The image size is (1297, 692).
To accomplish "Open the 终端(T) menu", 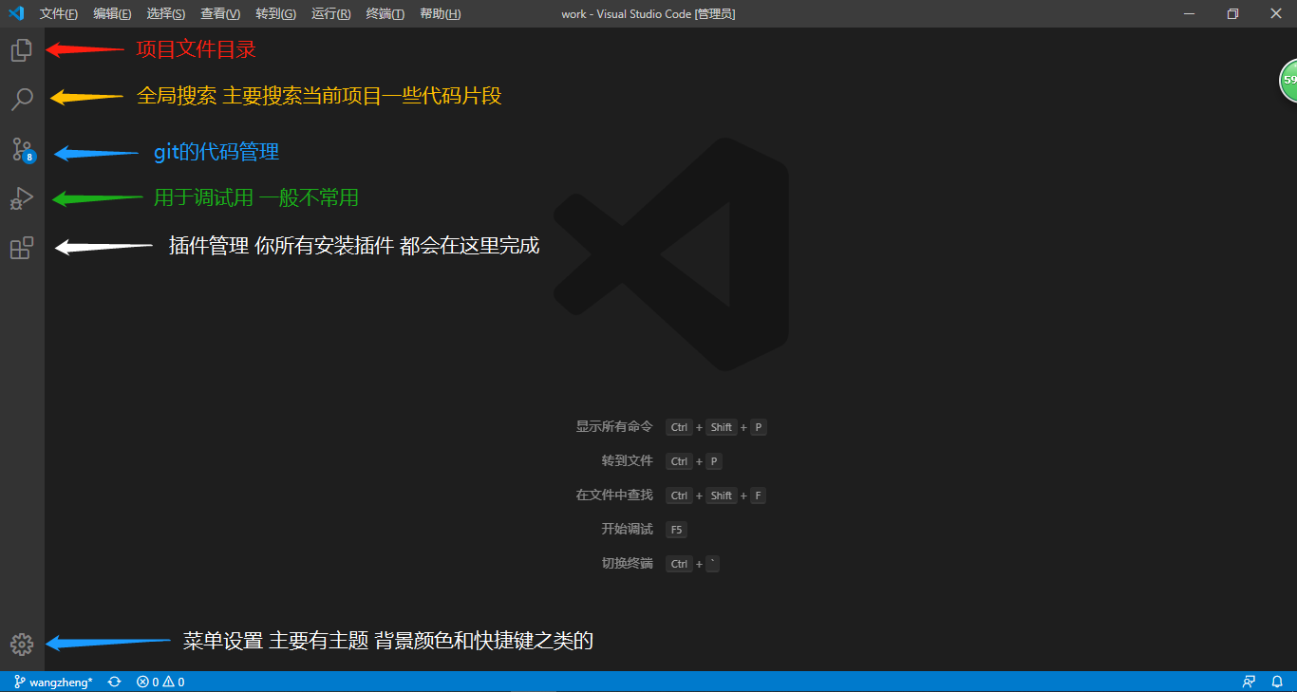I will 385,14.
